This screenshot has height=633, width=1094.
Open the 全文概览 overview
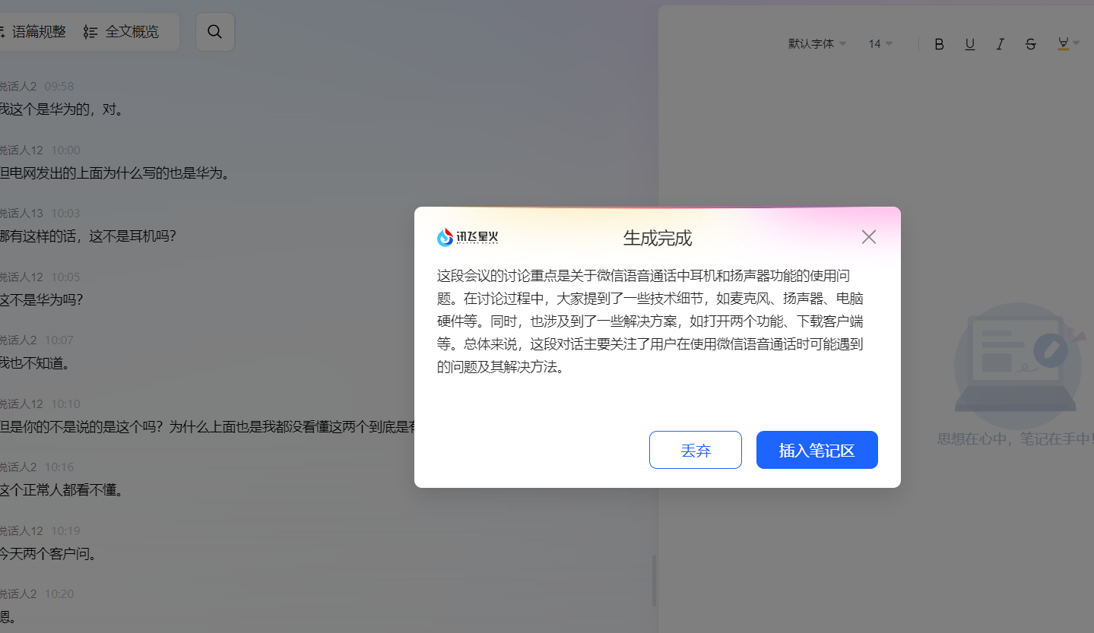point(122,32)
